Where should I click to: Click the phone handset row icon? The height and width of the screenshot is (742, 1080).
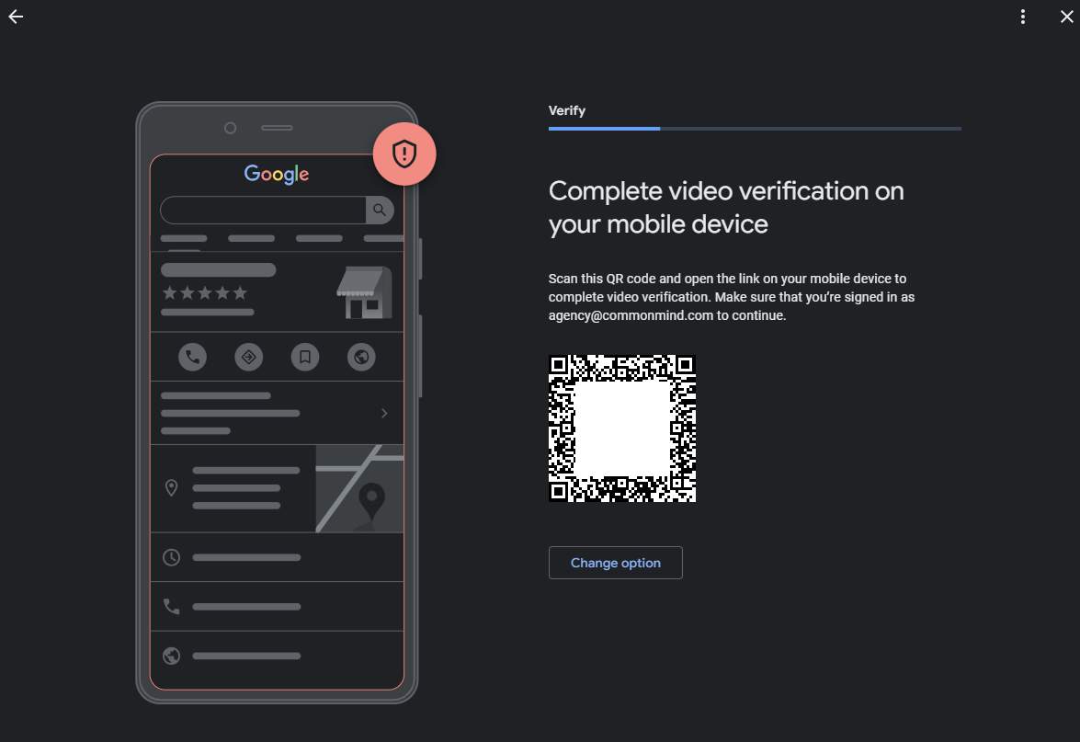click(172, 606)
